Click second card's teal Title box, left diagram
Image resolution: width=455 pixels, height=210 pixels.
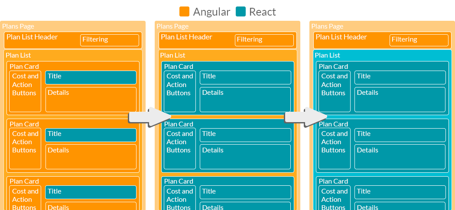pos(91,135)
